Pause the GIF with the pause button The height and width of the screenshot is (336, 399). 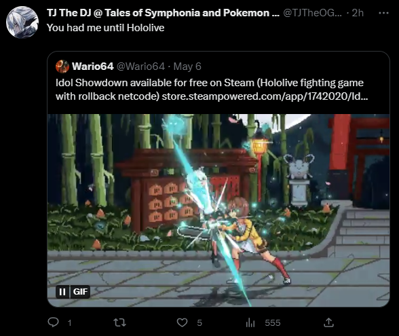point(62,292)
